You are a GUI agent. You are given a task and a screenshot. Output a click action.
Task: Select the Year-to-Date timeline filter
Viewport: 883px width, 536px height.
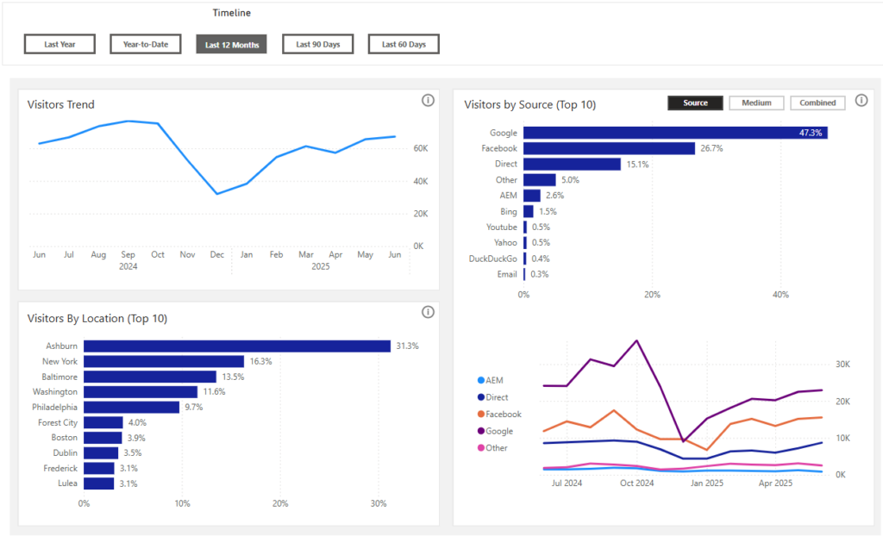pyautogui.click(x=146, y=44)
